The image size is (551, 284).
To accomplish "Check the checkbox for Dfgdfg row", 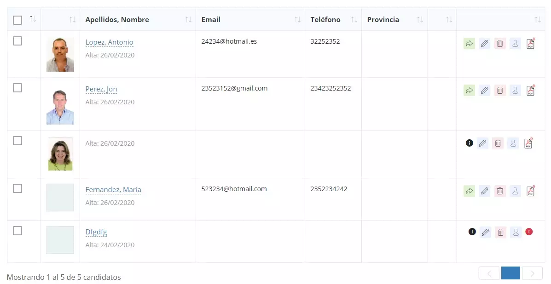I will [17, 231].
